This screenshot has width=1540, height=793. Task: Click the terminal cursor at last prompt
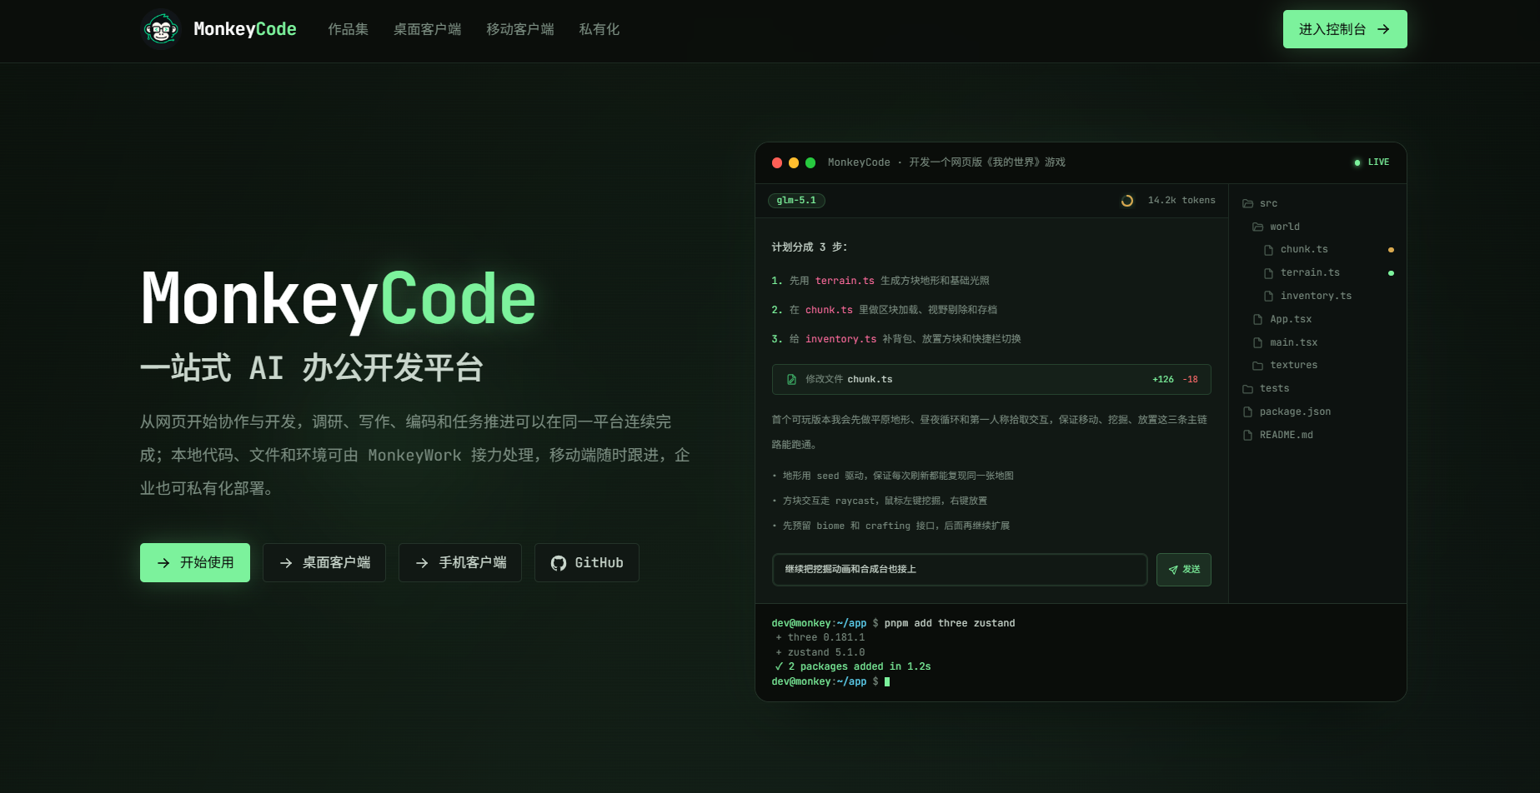[x=887, y=681]
